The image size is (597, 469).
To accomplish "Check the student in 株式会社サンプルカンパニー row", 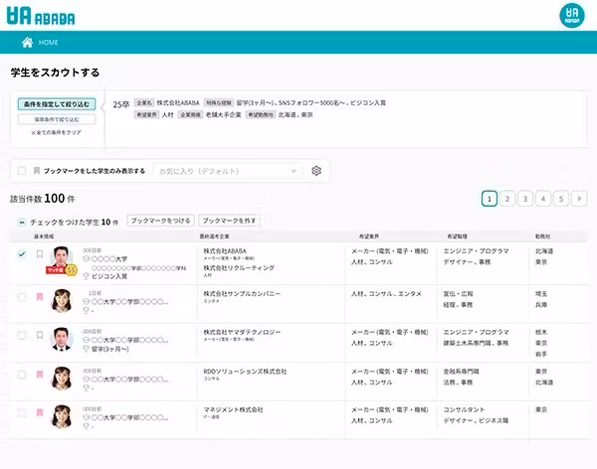I will (x=22, y=297).
